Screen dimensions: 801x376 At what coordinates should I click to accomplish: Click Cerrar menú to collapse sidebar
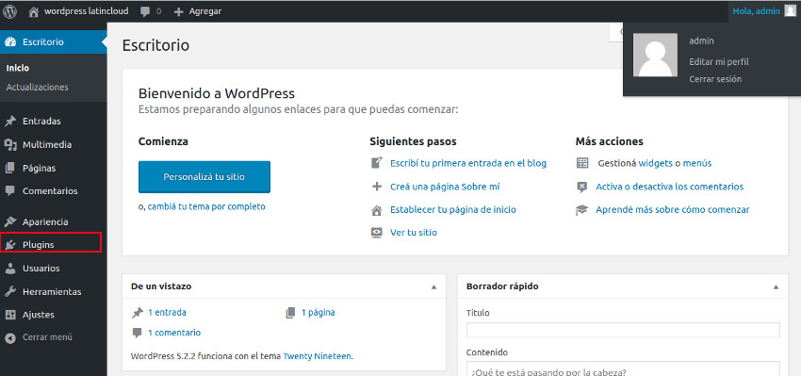click(47, 337)
